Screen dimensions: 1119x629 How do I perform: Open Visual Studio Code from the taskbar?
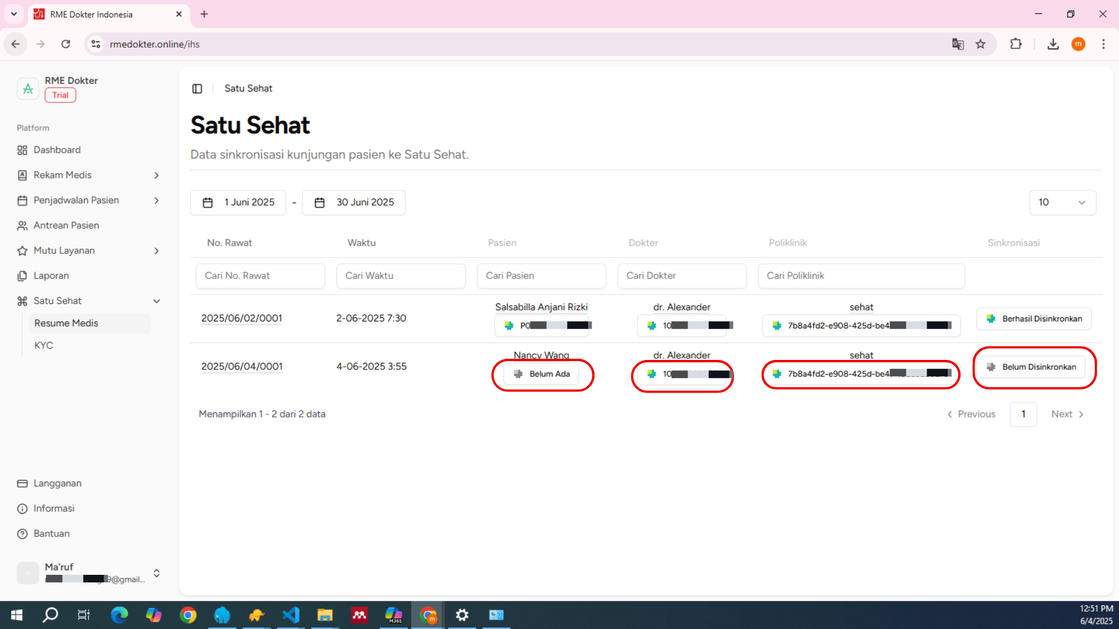click(x=290, y=615)
